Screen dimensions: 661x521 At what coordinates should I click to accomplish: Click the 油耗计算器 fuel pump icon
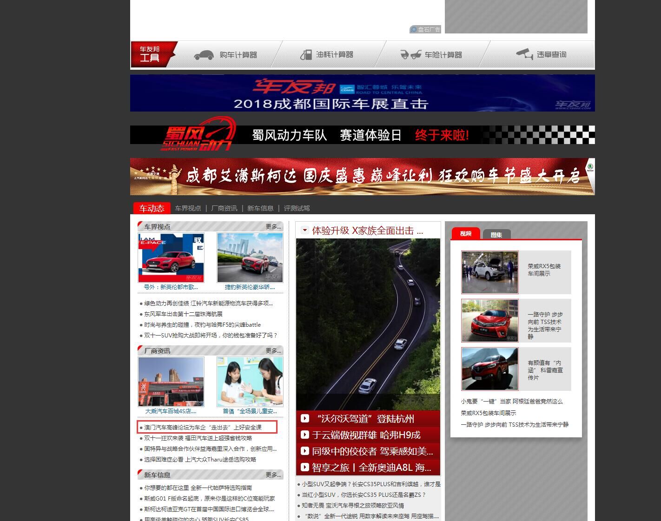306,55
